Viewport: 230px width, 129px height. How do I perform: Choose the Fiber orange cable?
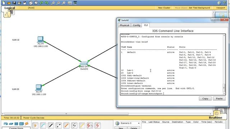tap(66, 125)
